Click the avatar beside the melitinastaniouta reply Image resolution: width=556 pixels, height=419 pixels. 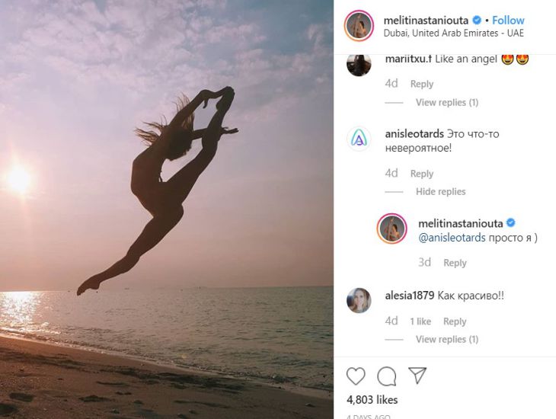(393, 229)
